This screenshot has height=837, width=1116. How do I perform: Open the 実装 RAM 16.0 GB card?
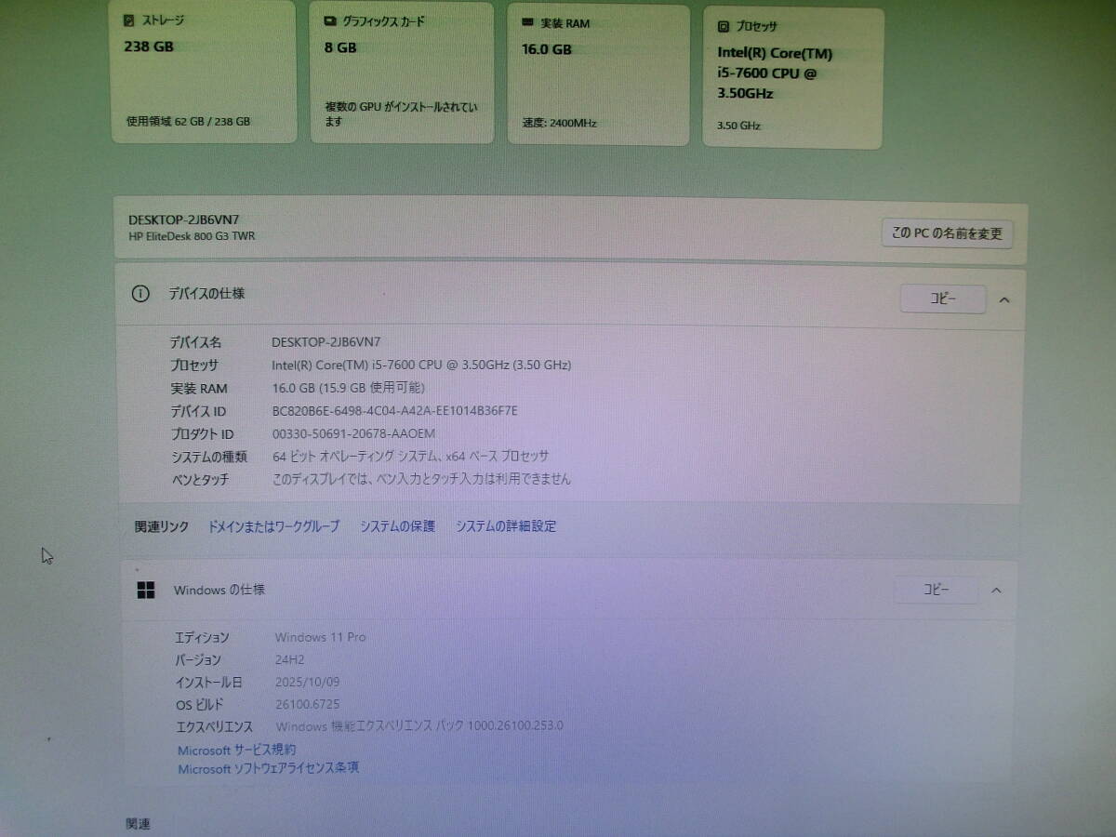[x=599, y=74]
